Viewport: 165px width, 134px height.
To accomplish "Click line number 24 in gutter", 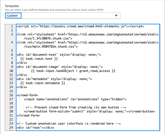I will [x=11, y=128].
